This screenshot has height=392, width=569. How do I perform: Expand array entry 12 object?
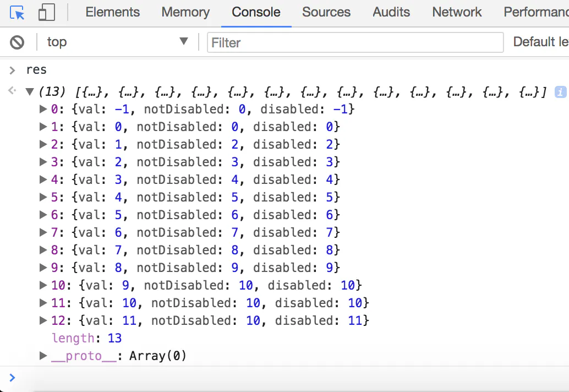tap(43, 320)
